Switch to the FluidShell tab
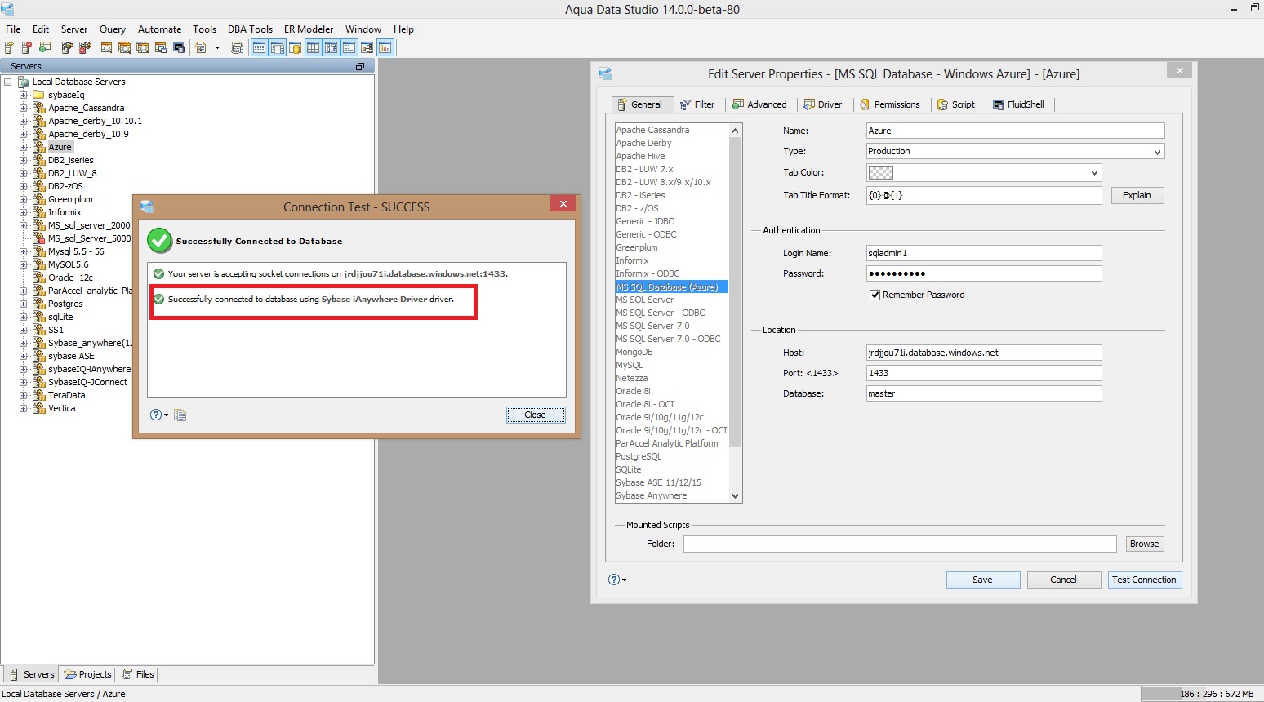This screenshot has height=702, width=1264. [x=1019, y=104]
